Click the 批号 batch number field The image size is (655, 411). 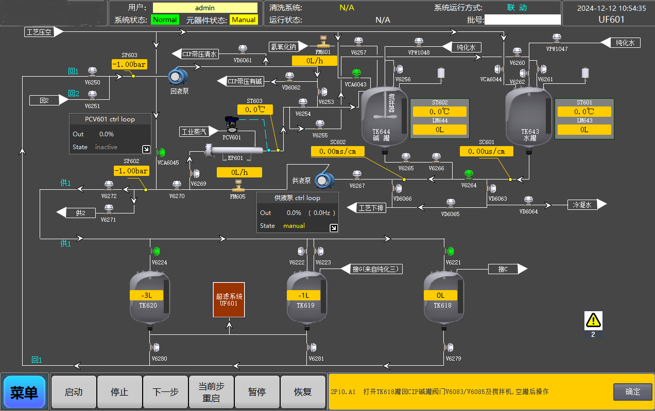[x=522, y=20]
